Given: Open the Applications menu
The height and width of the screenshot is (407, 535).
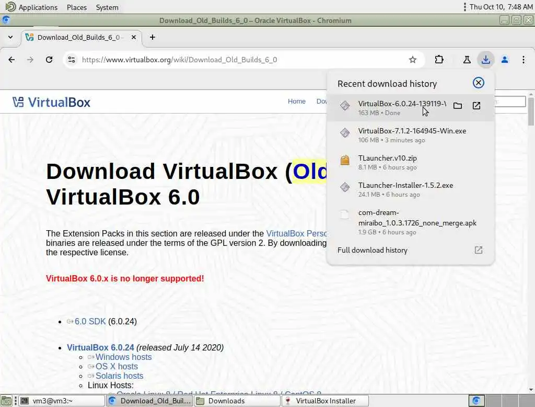Looking at the screenshot, I should (32, 7).
